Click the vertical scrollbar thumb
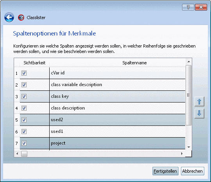 click(x=188, y=95)
